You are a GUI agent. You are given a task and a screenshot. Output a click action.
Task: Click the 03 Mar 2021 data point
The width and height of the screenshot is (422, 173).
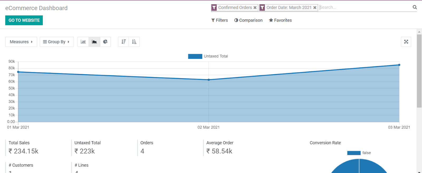(399, 65)
